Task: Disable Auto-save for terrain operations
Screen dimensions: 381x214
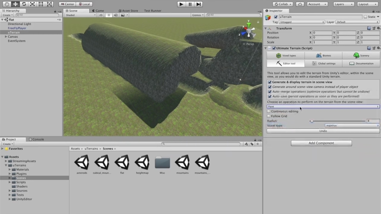Action: (x=270, y=97)
